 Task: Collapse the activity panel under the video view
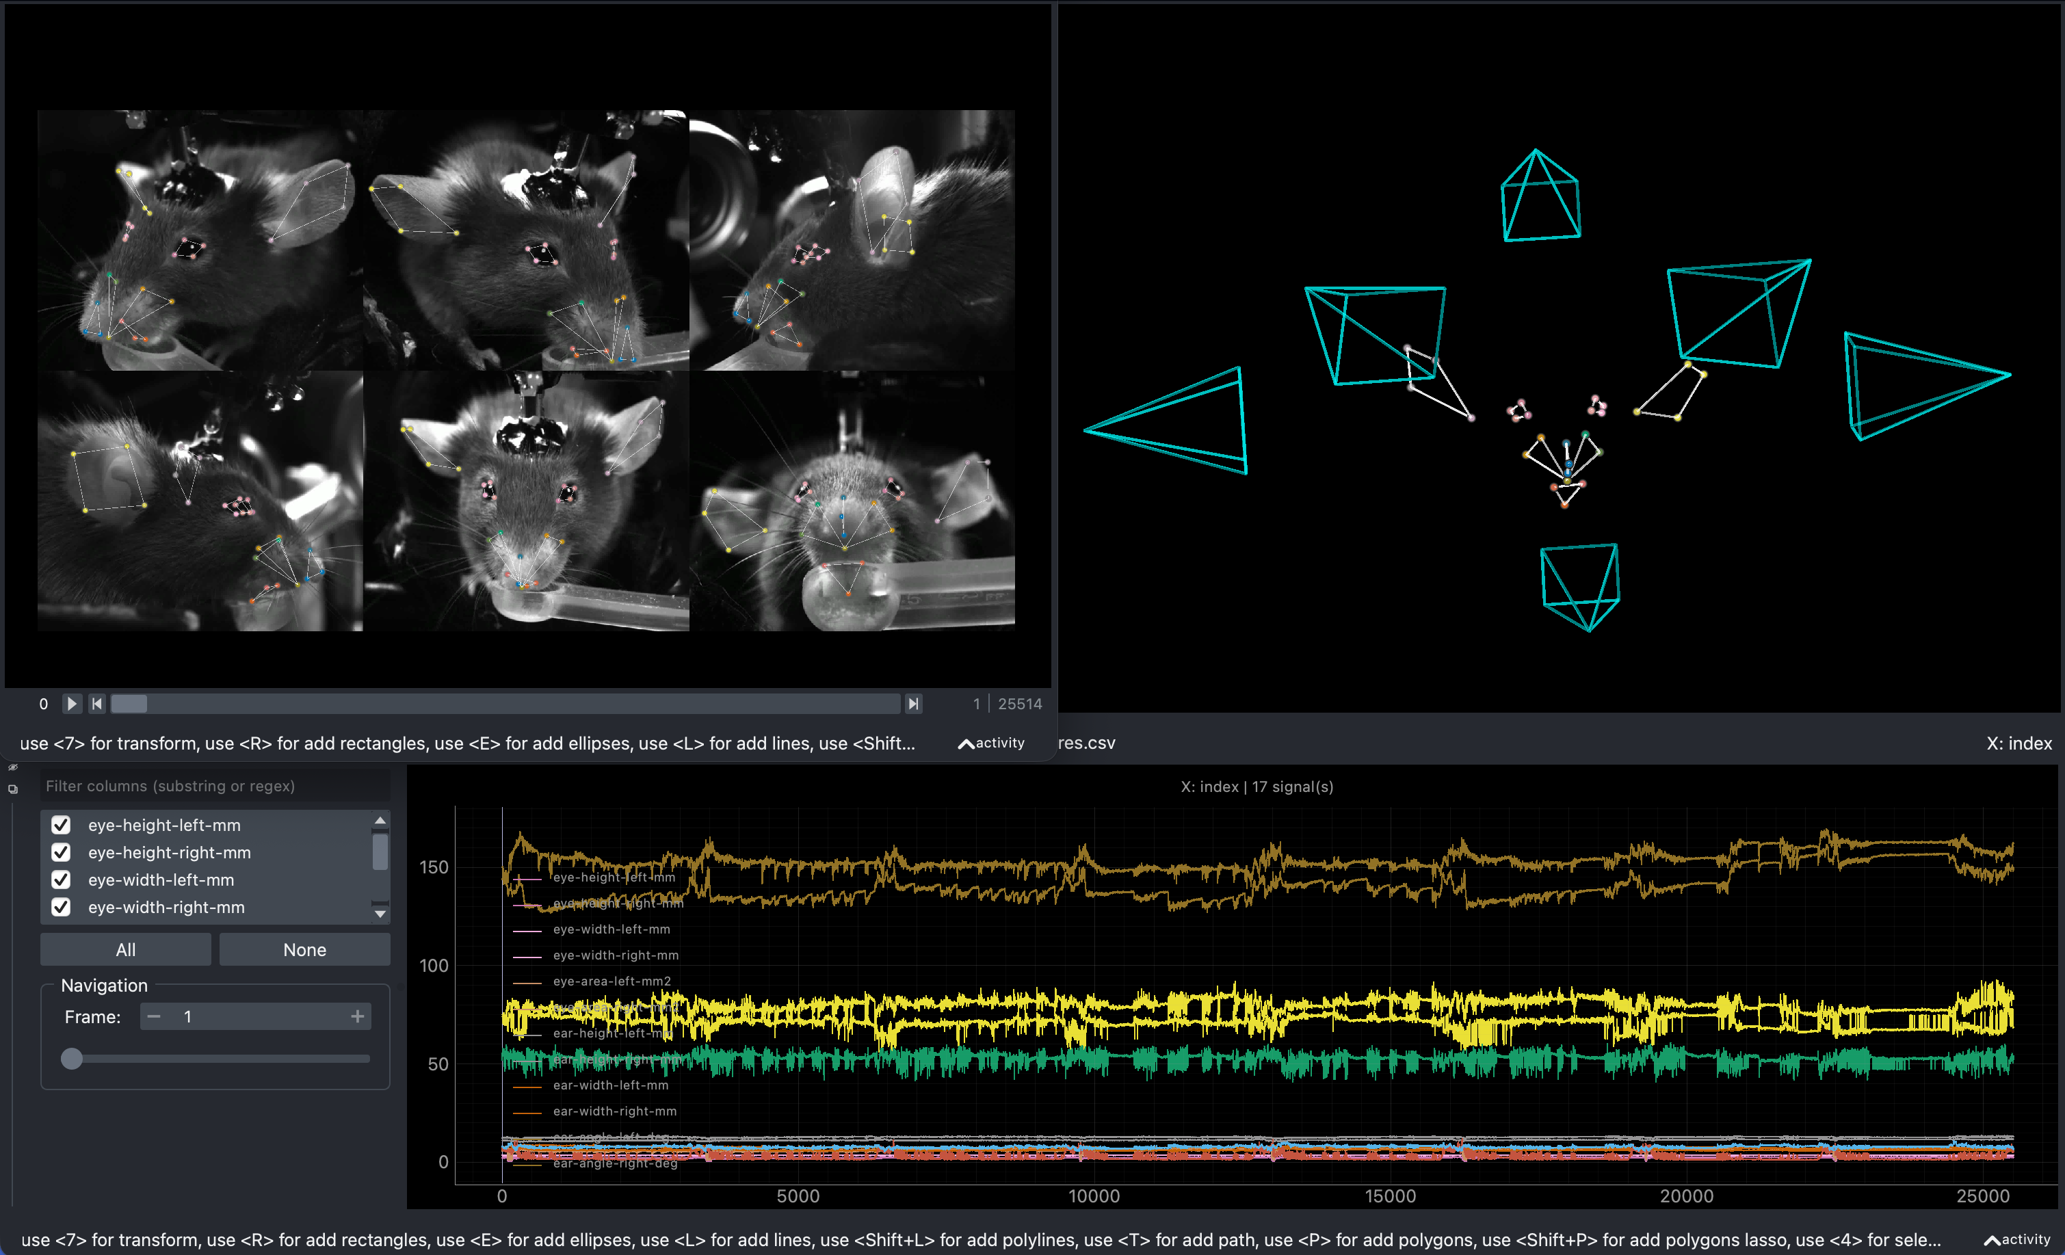point(991,743)
